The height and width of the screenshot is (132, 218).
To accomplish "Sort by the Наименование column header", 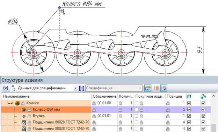I will coord(16,96).
